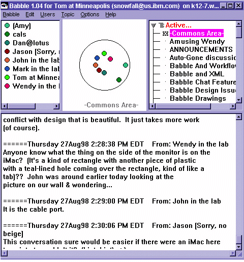Click the topic list scroll down arrow

pyautogui.click(x=239, y=100)
